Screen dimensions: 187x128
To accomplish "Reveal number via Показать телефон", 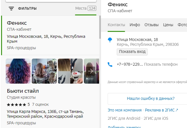I will pyautogui.click(x=161, y=64).
